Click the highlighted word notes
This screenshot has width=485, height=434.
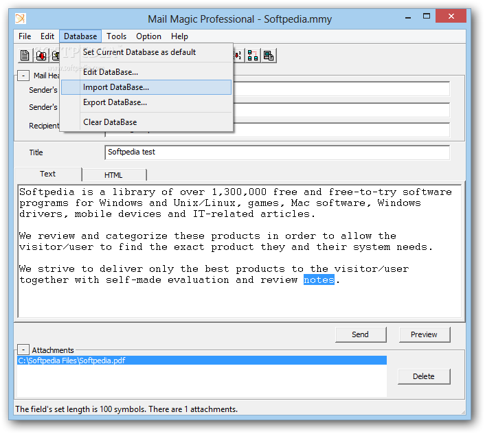319,279
